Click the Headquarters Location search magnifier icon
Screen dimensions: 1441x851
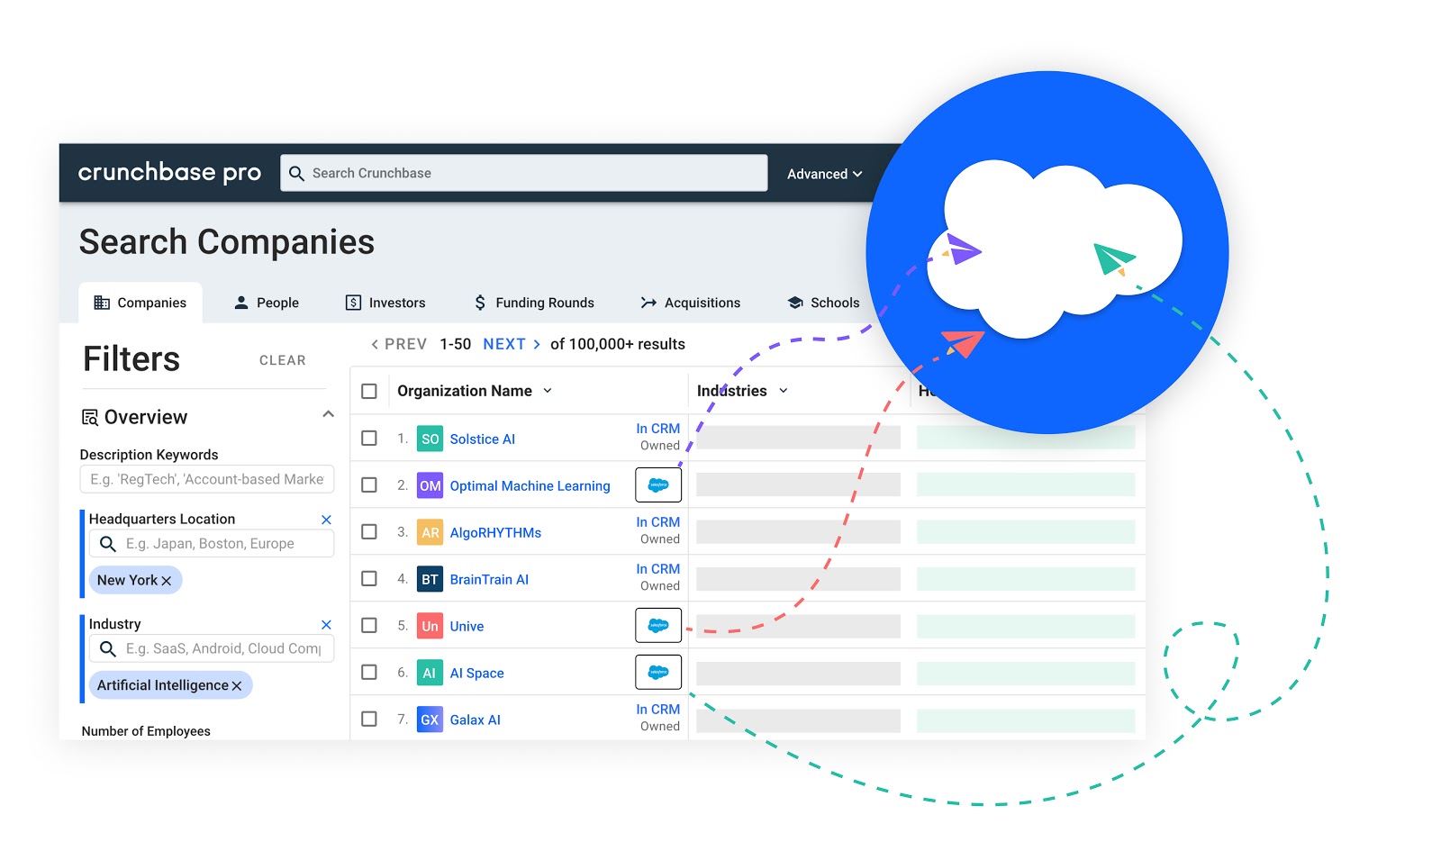point(108,544)
